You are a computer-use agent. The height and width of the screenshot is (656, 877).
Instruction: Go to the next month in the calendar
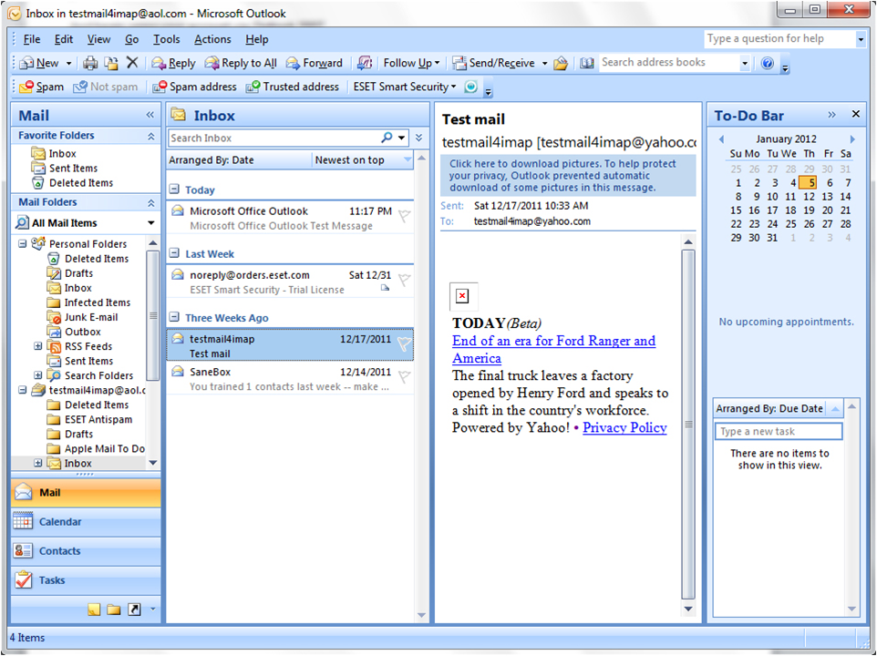pyautogui.click(x=852, y=139)
